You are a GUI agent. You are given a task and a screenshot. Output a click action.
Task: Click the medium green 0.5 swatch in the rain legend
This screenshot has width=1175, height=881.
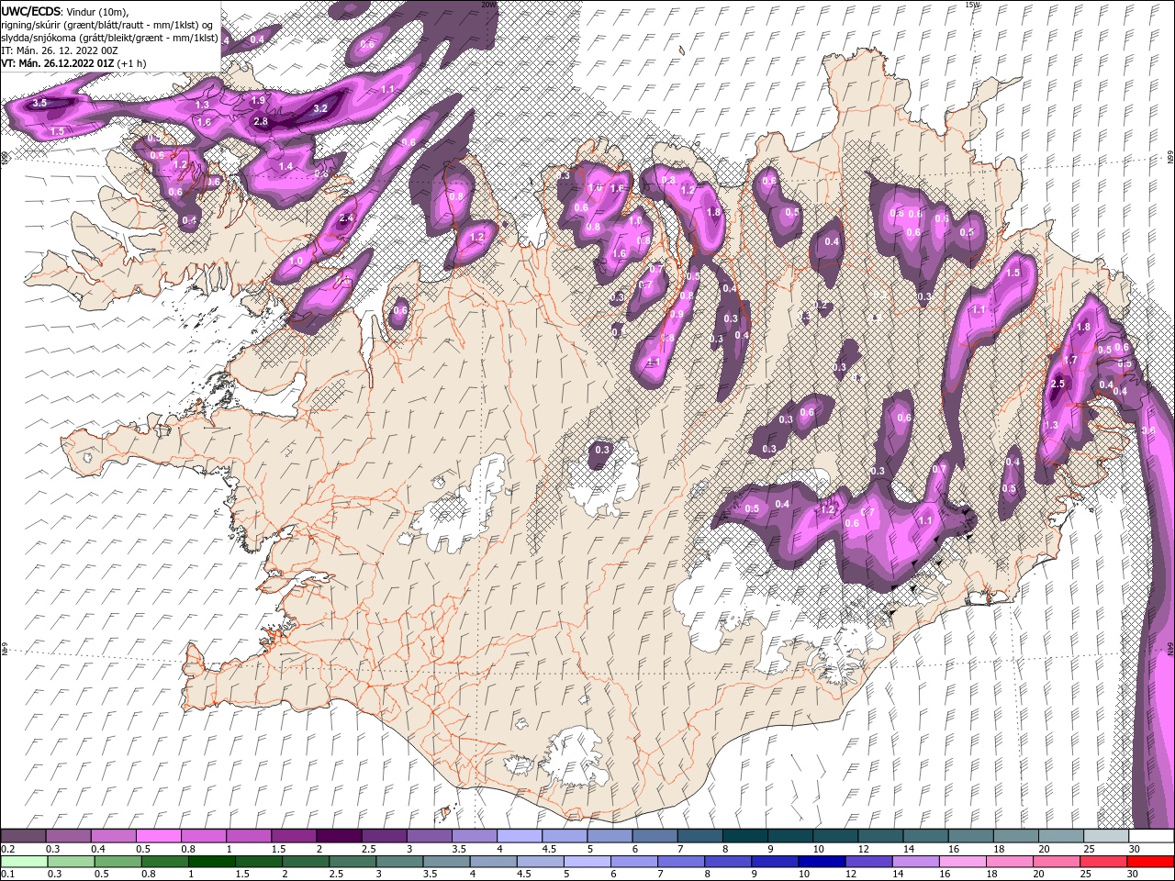coord(118,862)
